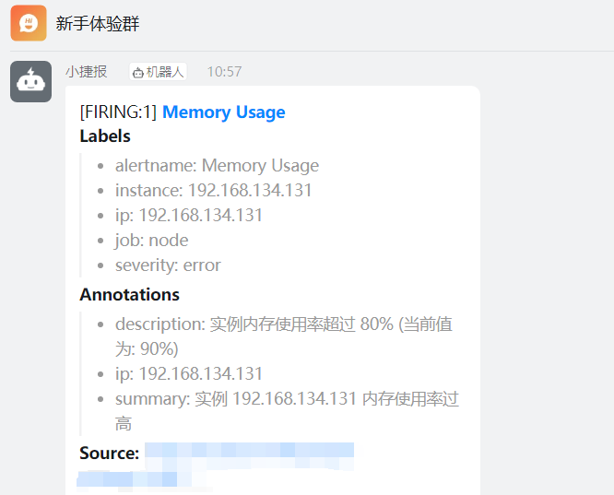Click the 机器人 badge label
Viewport: 614px width, 495px height.
(x=159, y=72)
